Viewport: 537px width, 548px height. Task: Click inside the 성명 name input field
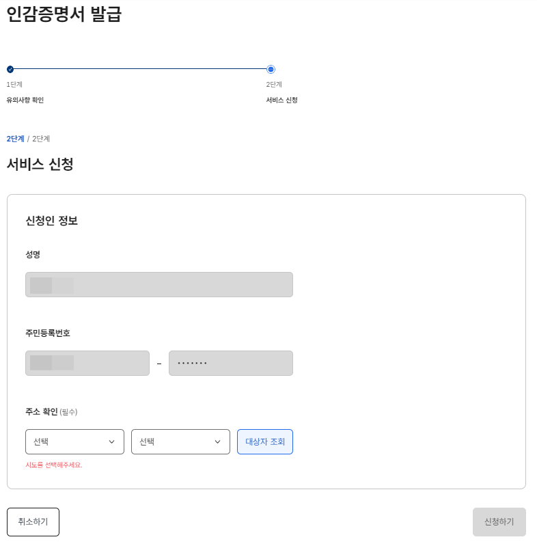coord(159,284)
